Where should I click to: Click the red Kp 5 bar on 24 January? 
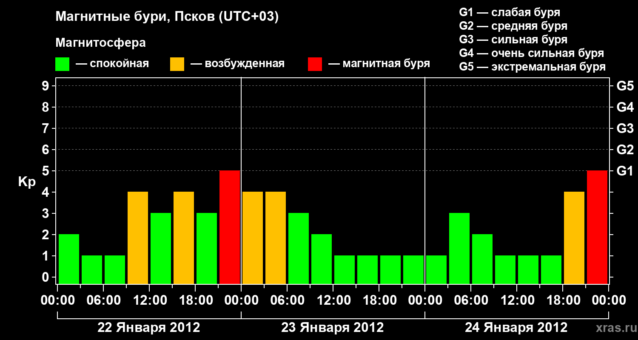pyautogui.click(x=597, y=227)
